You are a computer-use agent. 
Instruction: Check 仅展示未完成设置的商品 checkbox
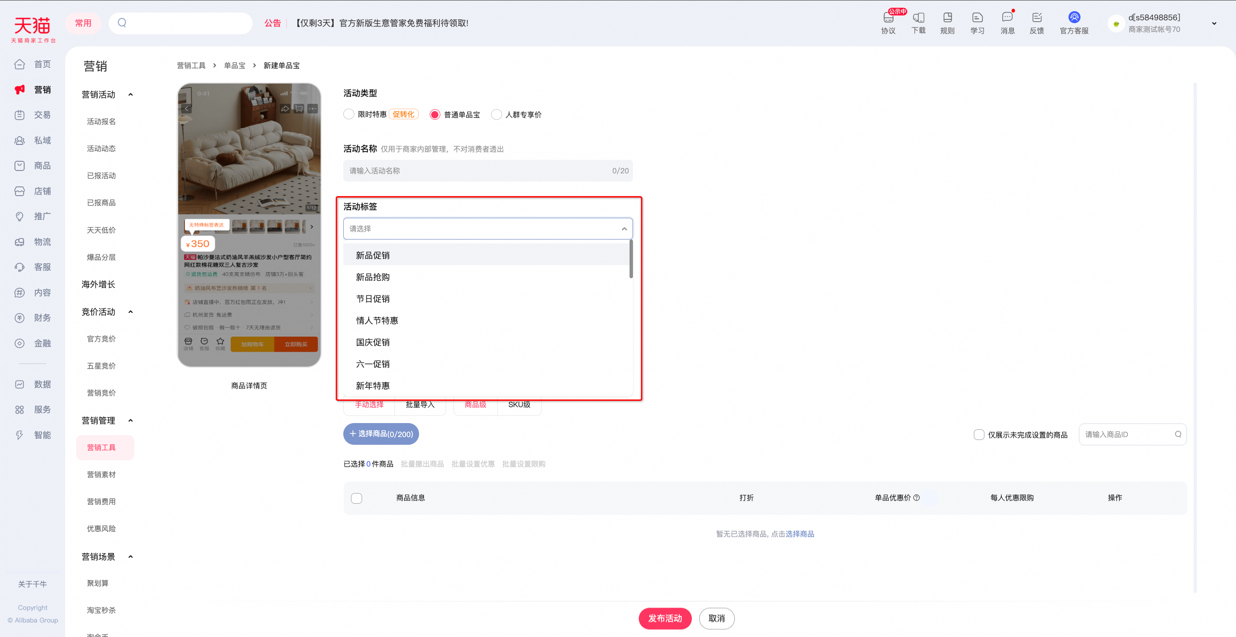pyautogui.click(x=979, y=434)
